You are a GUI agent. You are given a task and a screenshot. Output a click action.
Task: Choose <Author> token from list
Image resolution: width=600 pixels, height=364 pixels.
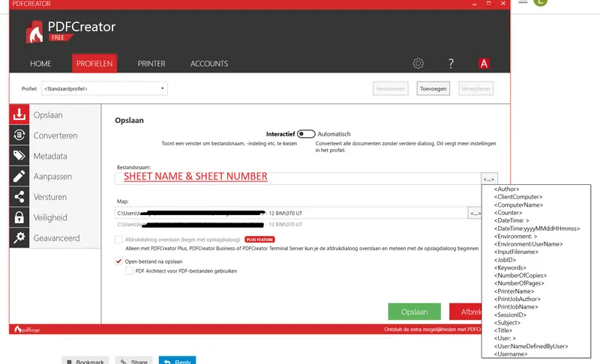507,189
